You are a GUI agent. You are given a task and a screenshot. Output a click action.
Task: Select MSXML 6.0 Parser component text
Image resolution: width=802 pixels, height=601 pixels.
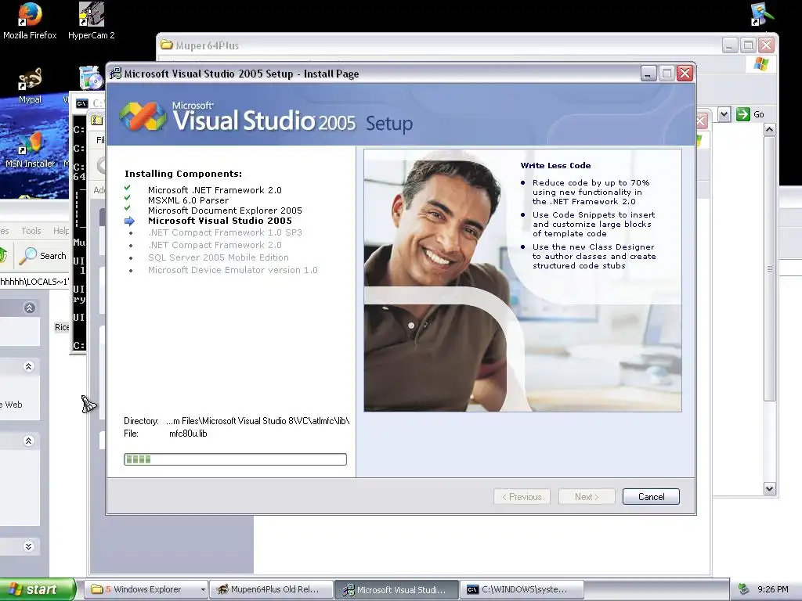click(188, 200)
